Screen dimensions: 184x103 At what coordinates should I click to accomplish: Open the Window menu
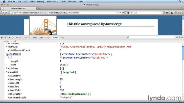pyautogui.click(x=72, y=1)
